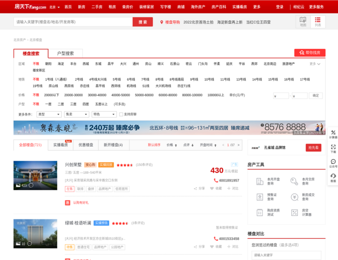This screenshot has height=260, width=338.
Task: Select 一居 layout filter
Action: coord(48,104)
